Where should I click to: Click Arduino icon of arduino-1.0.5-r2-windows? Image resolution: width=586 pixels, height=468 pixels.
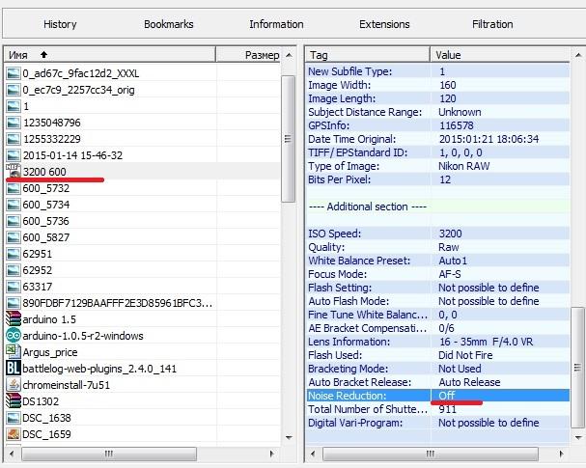pos(14,336)
